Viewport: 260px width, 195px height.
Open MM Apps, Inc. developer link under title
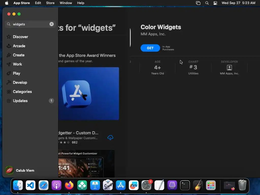tap(153, 34)
